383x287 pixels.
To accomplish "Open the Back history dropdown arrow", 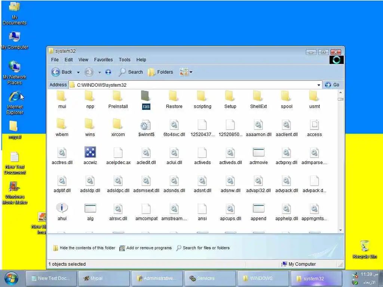I will click(x=78, y=72).
